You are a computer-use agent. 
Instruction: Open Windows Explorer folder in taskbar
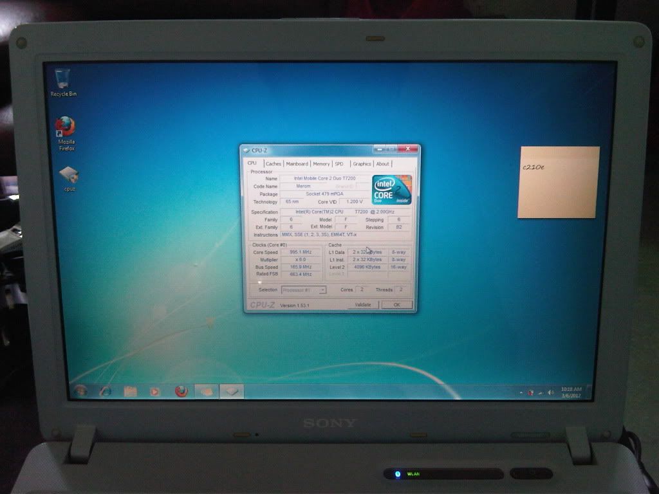point(130,392)
